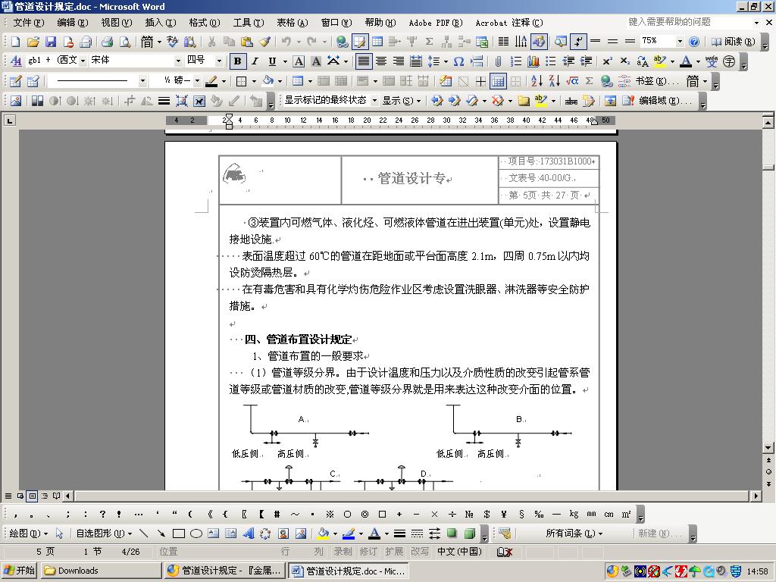Toggle Align Right button
This screenshot has width=776, height=582.
coord(399,61)
